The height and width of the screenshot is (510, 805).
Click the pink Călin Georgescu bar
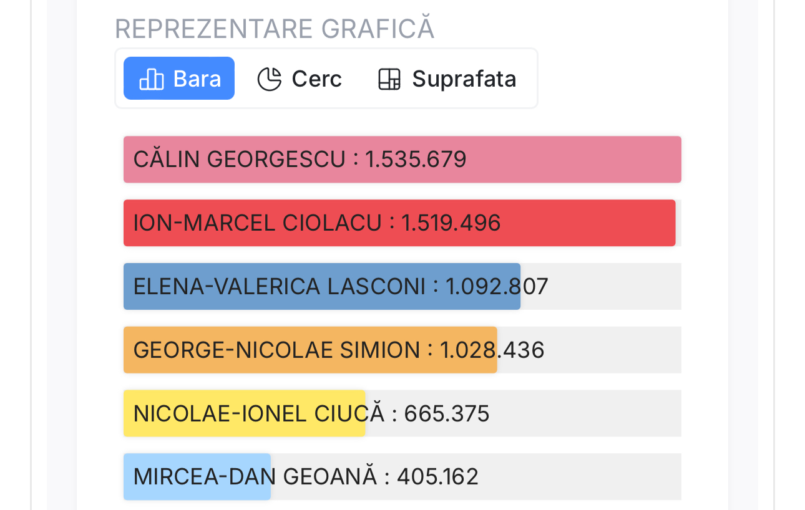tap(562, 160)
